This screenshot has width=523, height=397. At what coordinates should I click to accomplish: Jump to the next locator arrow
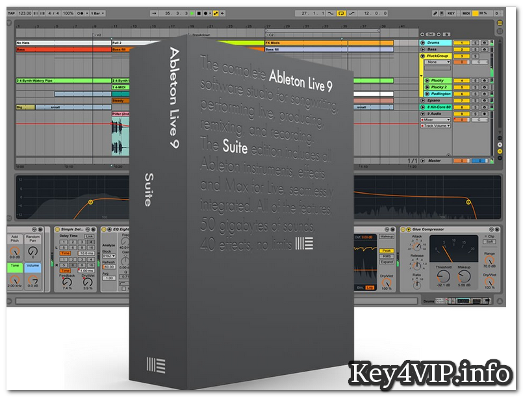[439, 34]
